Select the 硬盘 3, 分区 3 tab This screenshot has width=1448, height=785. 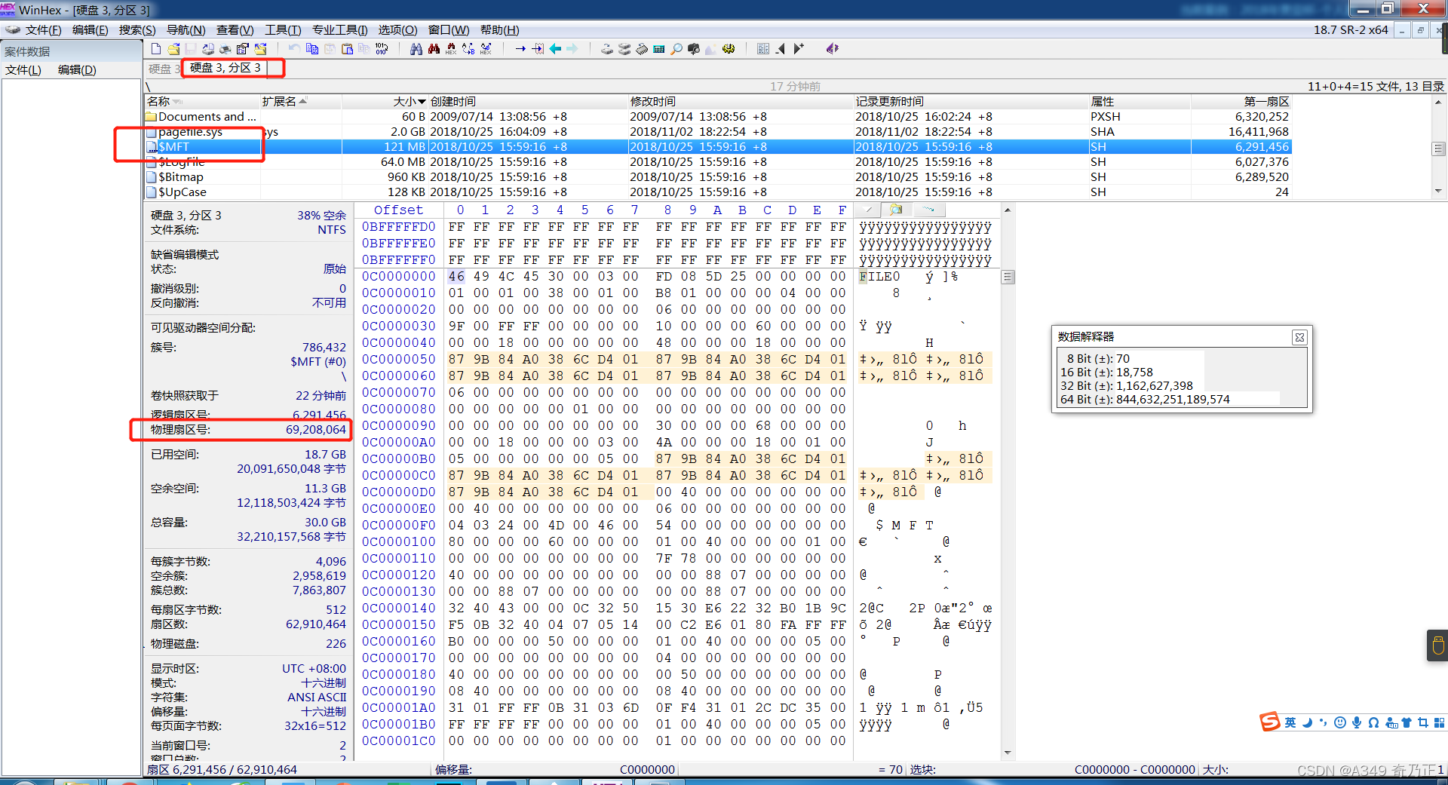coord(225,68)
